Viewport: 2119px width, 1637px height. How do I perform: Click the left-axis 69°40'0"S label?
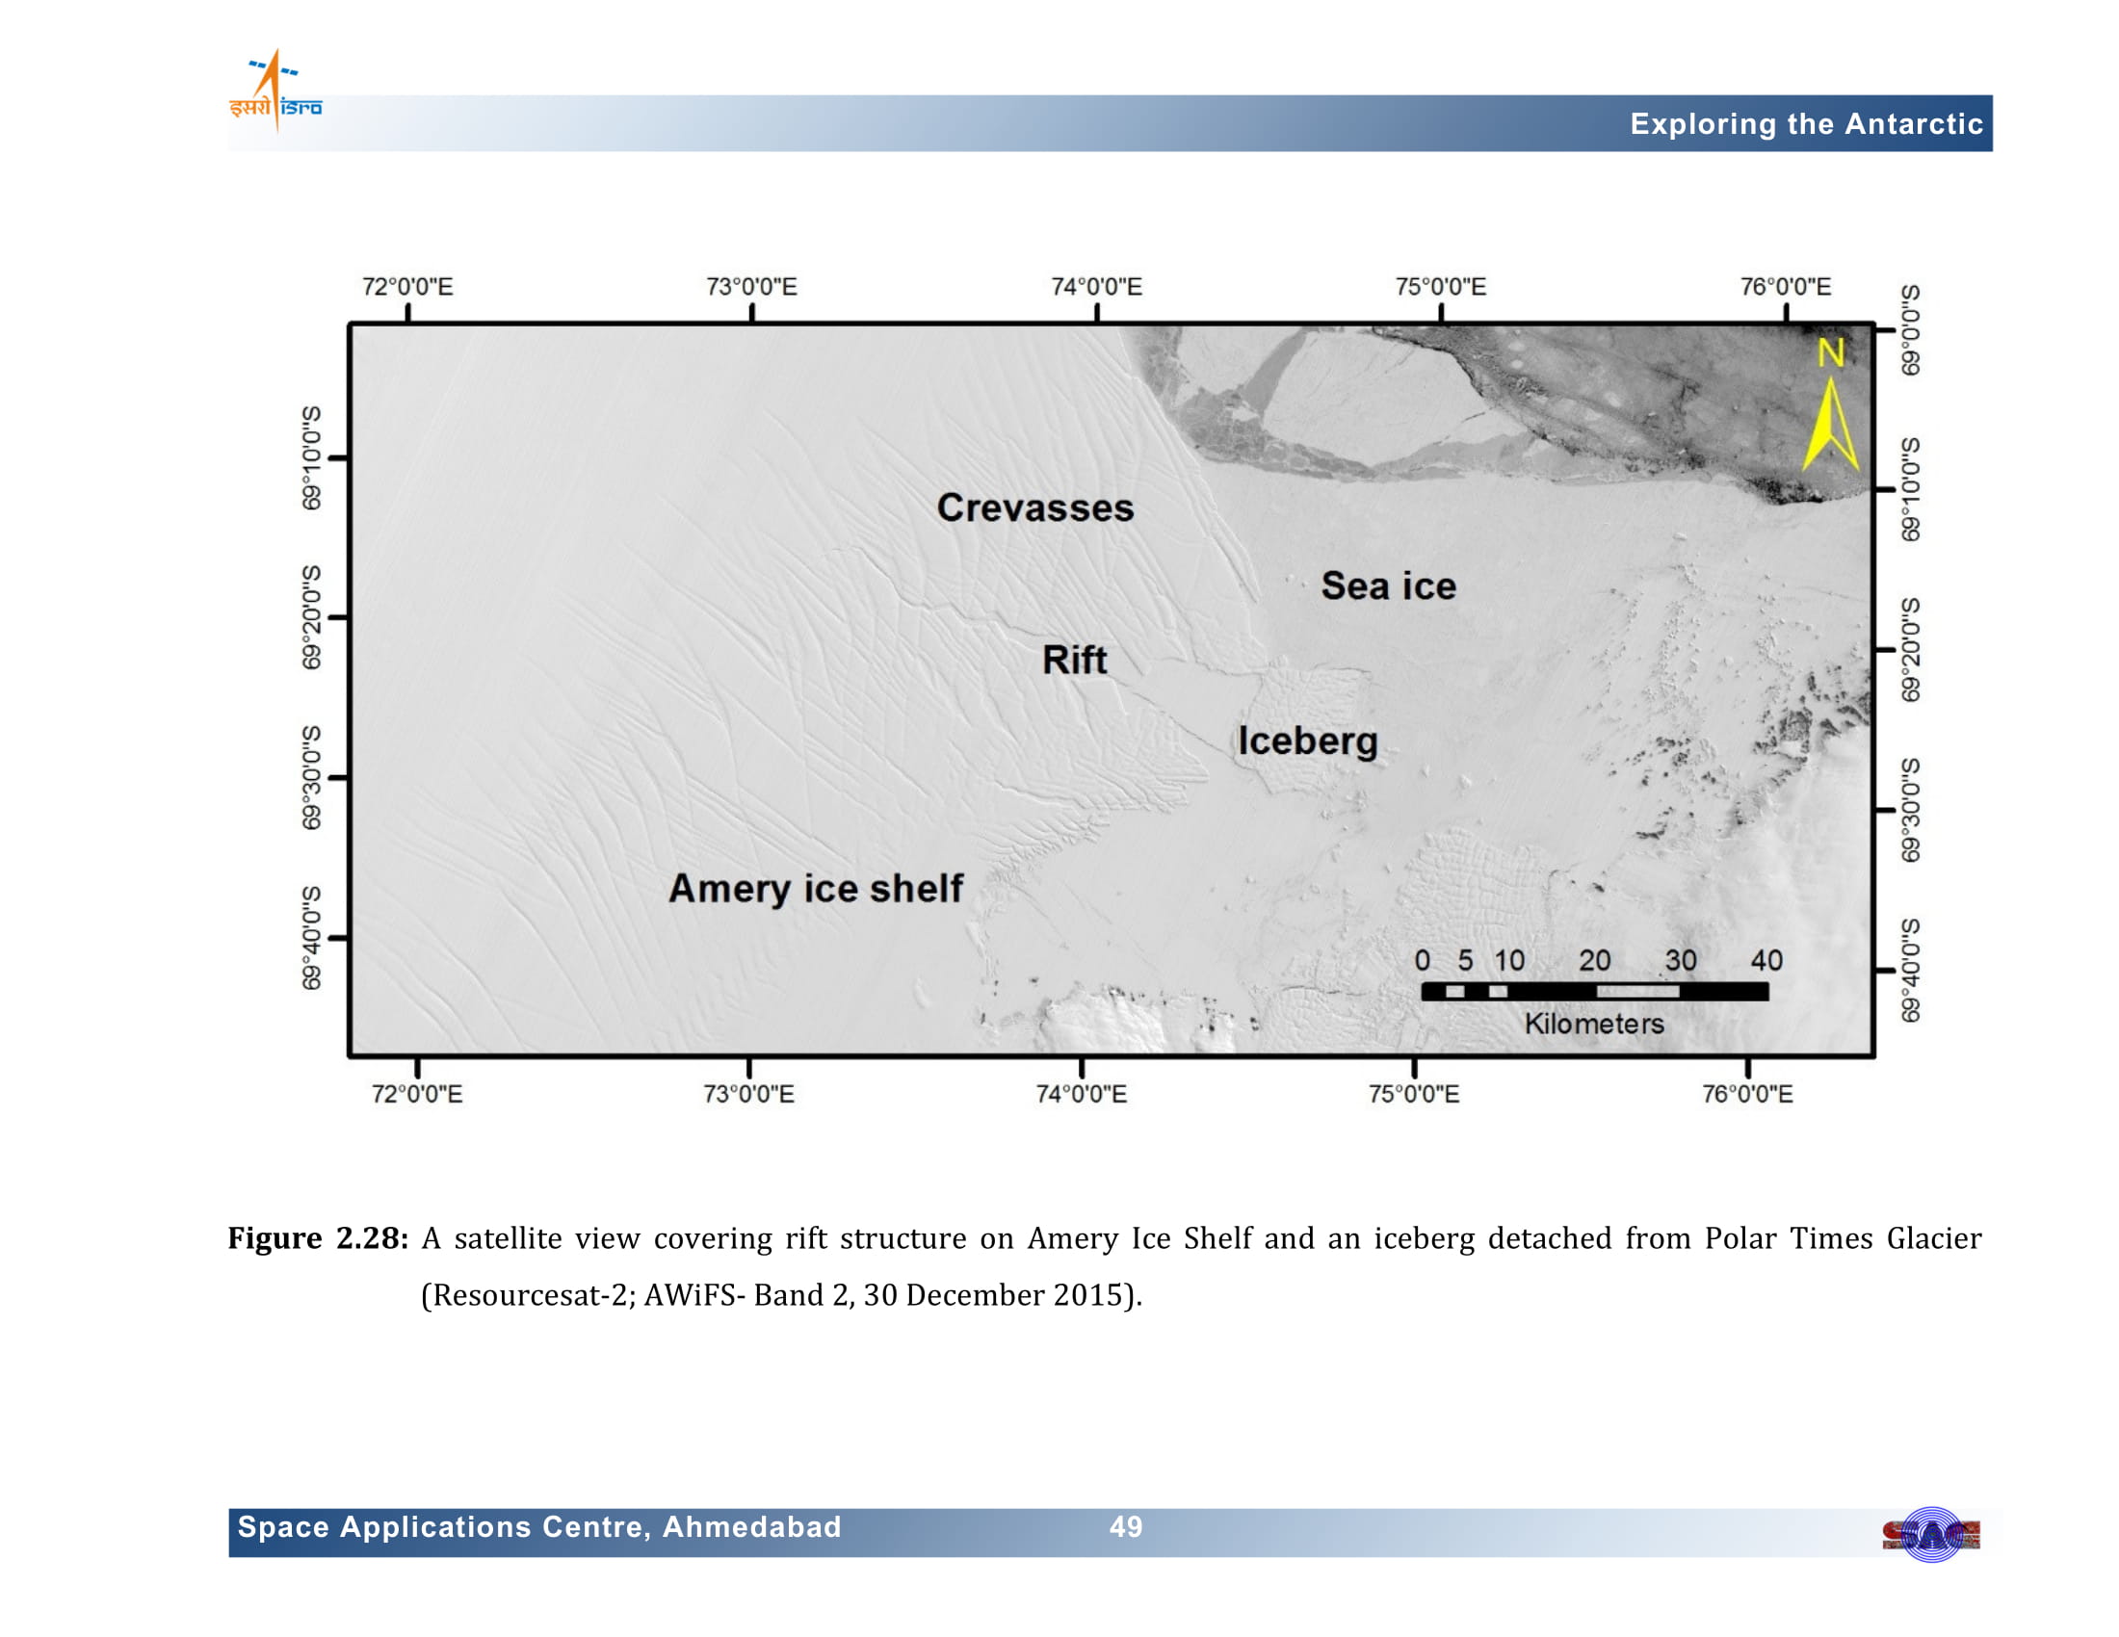(310, 938)
